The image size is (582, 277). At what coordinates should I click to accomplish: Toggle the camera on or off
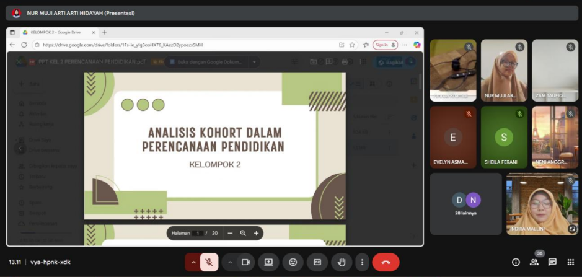click(245, 262)
